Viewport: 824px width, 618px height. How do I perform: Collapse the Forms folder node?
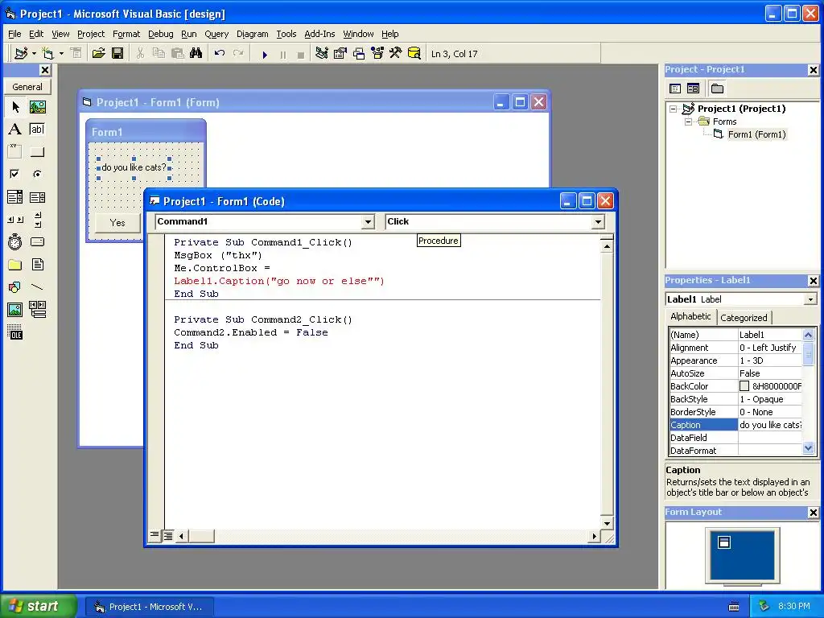click(688, 122)
